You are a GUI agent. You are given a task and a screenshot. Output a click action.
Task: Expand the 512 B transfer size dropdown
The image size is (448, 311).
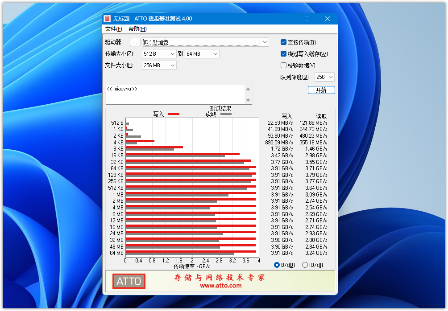pos(173,54)
